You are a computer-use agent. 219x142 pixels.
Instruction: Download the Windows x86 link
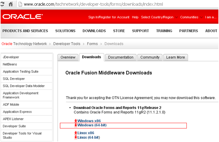tap(89, 121)
